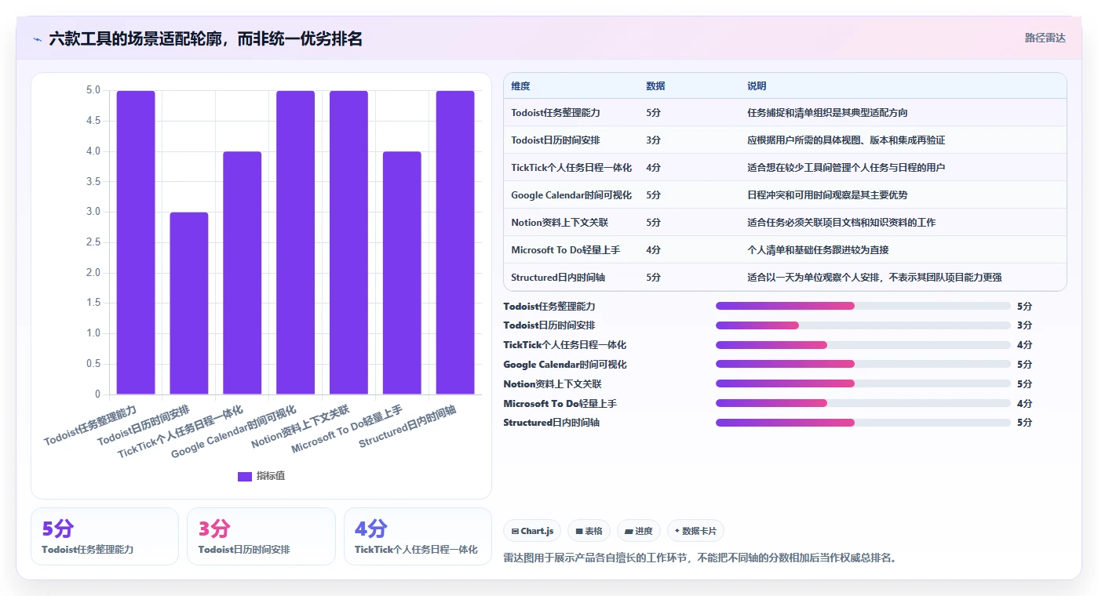Toggle the 指标值 legend swatch
Screen dimensions: 1098x596
[245, 476]
